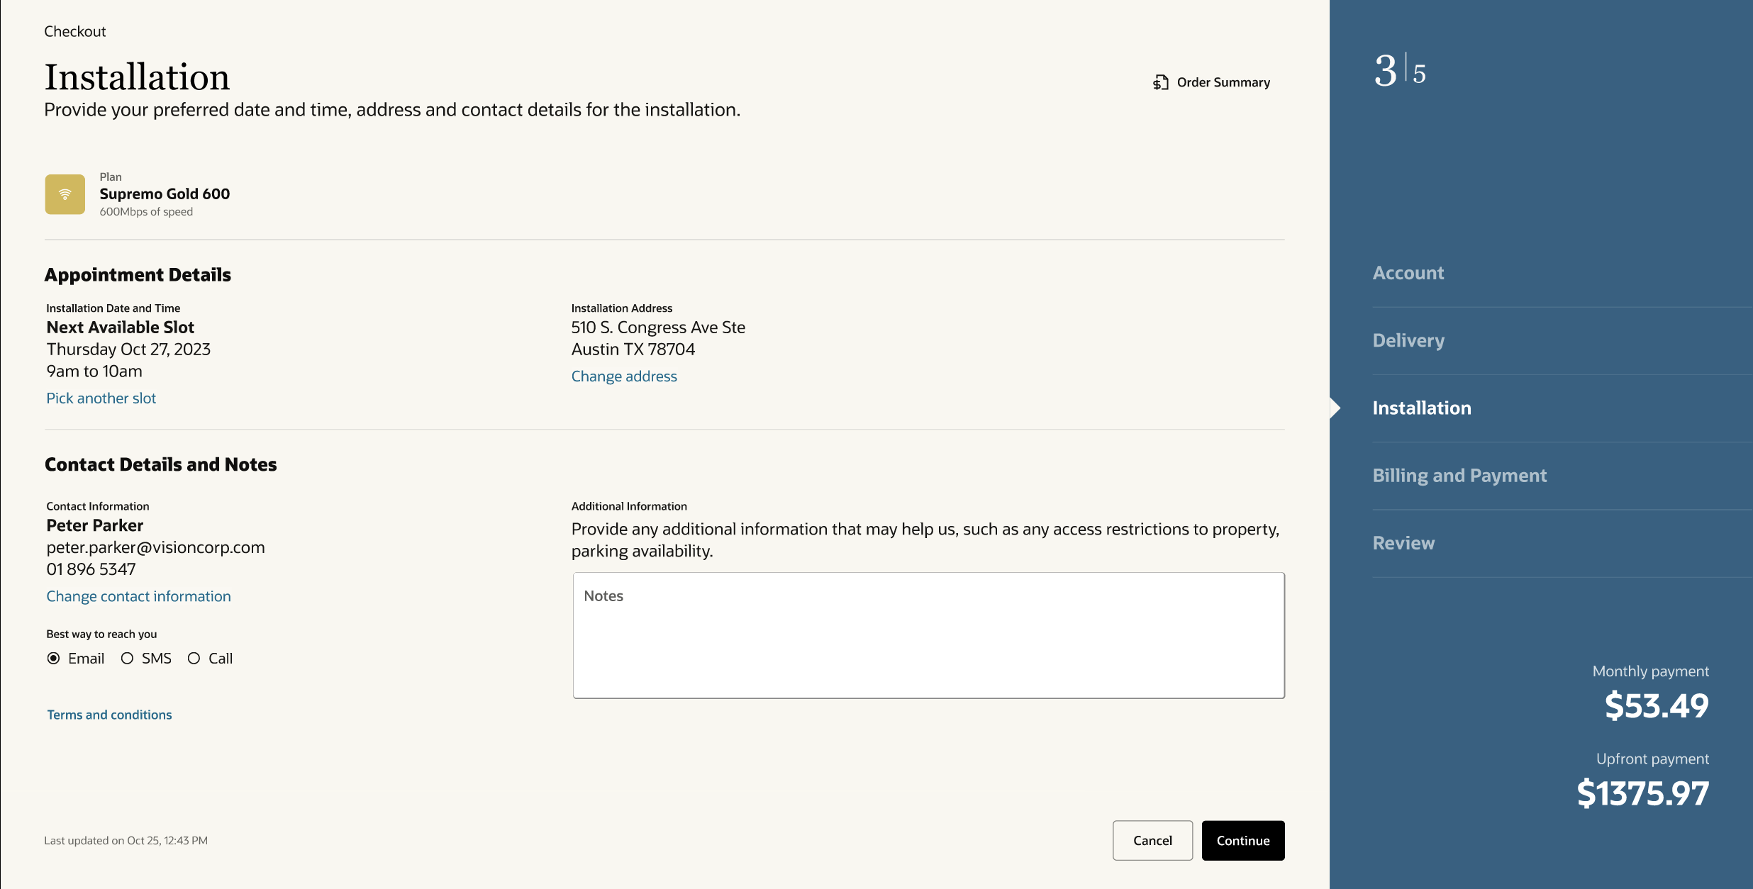1753x889 pixels.
Task: Open Change contact information link
Action: coord(139,596)
